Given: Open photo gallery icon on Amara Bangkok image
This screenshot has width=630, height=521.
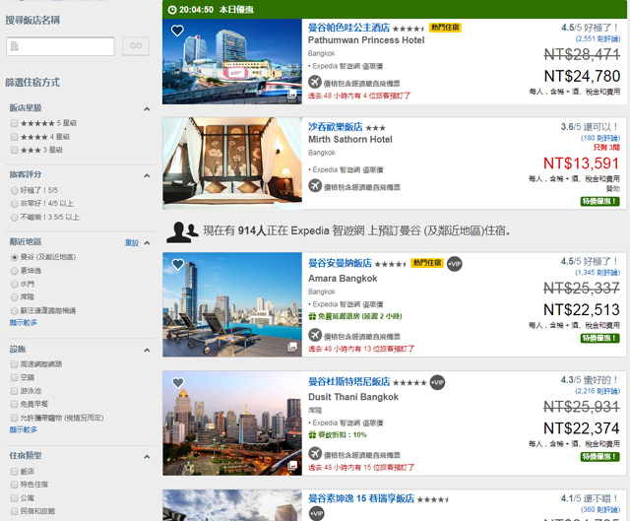Looking at the screenshot, I should tap(292, 347).
